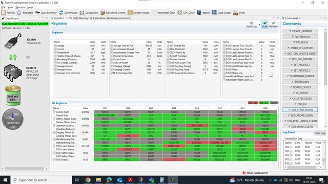Click the gray RSVD legend swatch
The height and width of the screenshot is (184, 328).
(x=274, y=103)
